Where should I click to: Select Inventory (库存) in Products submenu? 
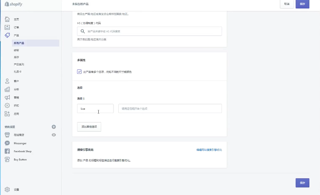16,57
